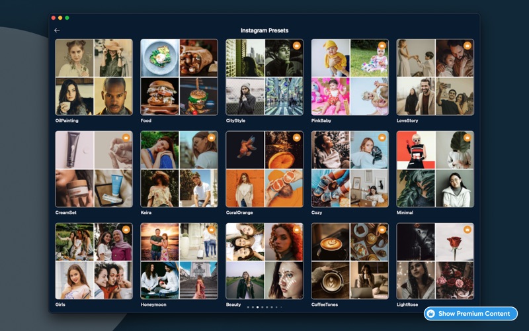Click the "Cozy" label
The width and height of the screenshot is (529, 331).
pyautogui.click(x=317, y=213)
